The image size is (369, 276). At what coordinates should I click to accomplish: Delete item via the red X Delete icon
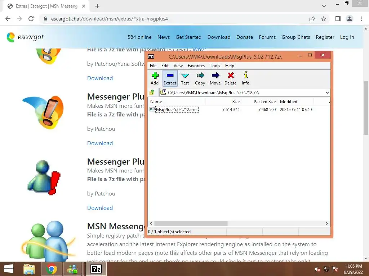click(x=230, y=78)
